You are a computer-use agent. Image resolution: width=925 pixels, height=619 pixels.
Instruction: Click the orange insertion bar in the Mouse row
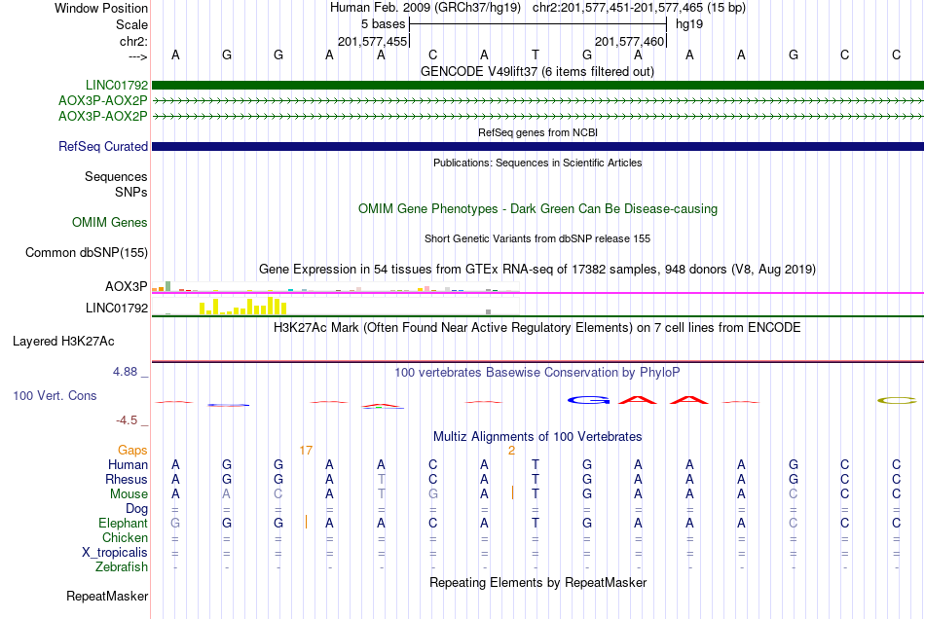pyautogui.click(x=512, y=492)
